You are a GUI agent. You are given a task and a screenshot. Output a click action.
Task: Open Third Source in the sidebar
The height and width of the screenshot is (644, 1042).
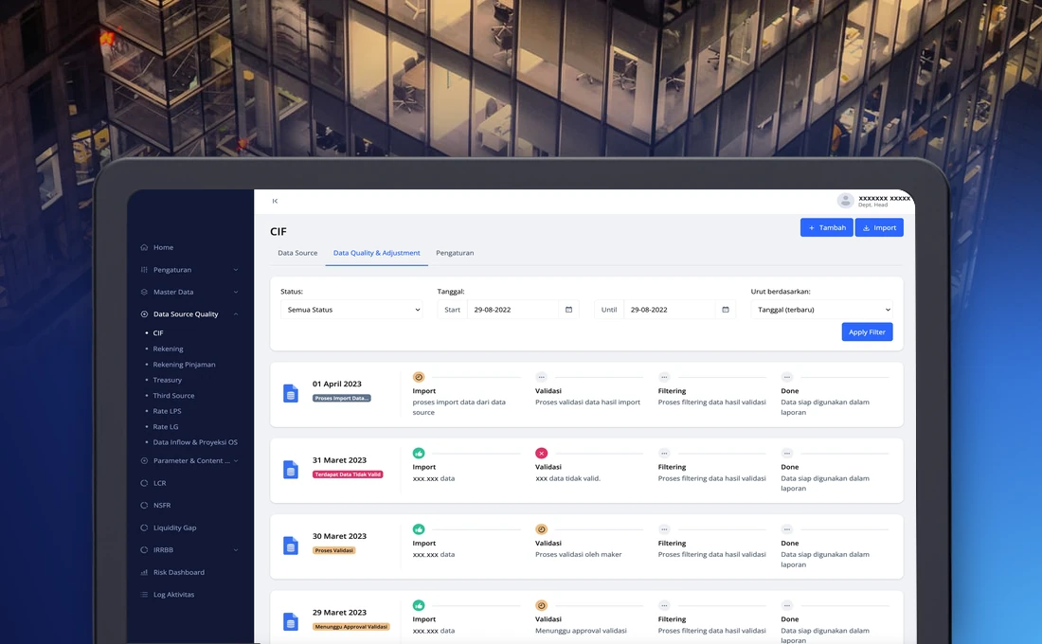tap(174, 396)
